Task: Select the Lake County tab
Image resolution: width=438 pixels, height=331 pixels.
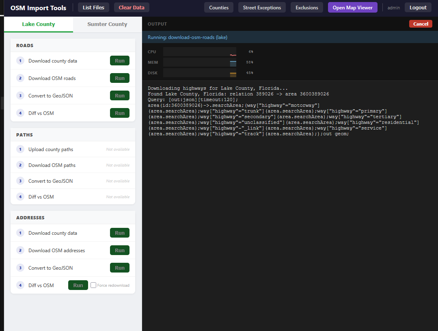Action: pos(39,24)
